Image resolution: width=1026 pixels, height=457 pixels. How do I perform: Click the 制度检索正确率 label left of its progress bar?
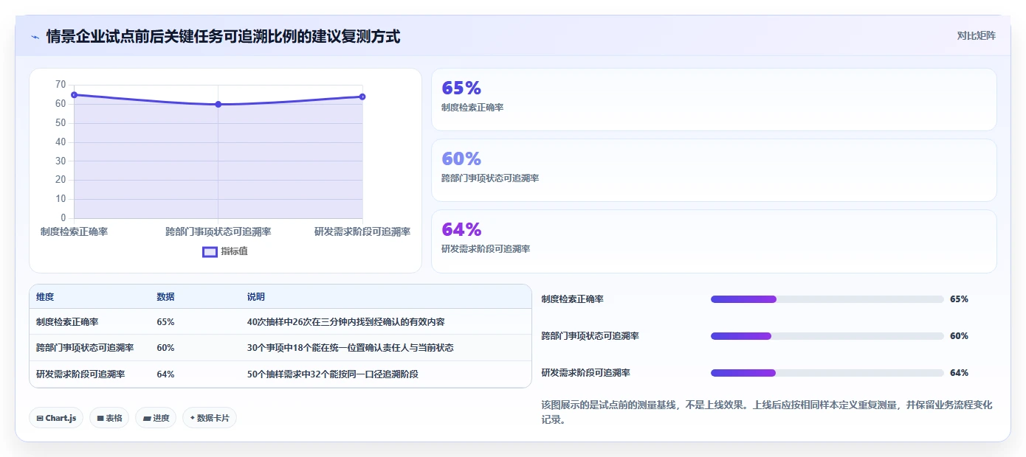pyautogui.click(x=572, y=299)
